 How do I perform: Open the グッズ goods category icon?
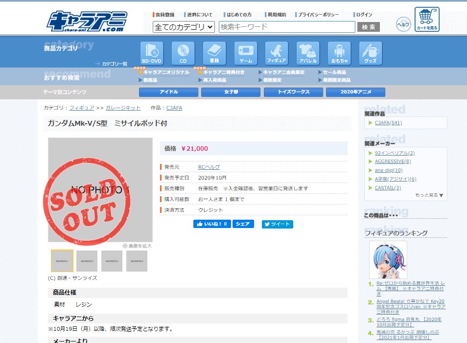(x=371, y=53)
